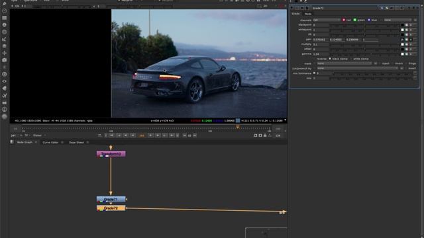The width and height of the screenshot is (424, 238).
Task: Switch to the Curve Editor tab
Action: pos(50,142)
